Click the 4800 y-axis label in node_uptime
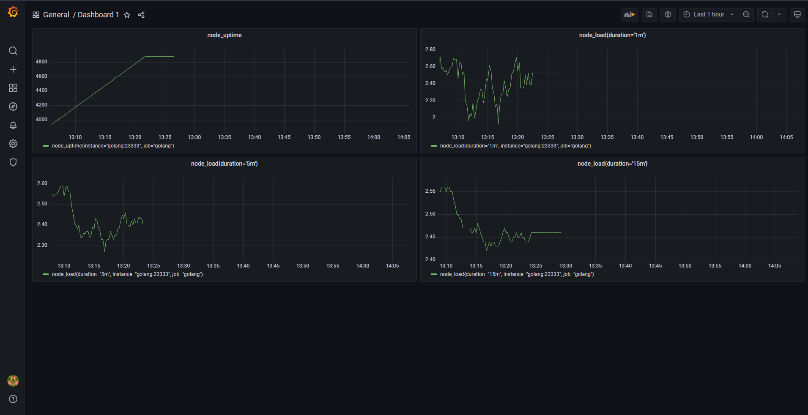 tap(41, 62)
